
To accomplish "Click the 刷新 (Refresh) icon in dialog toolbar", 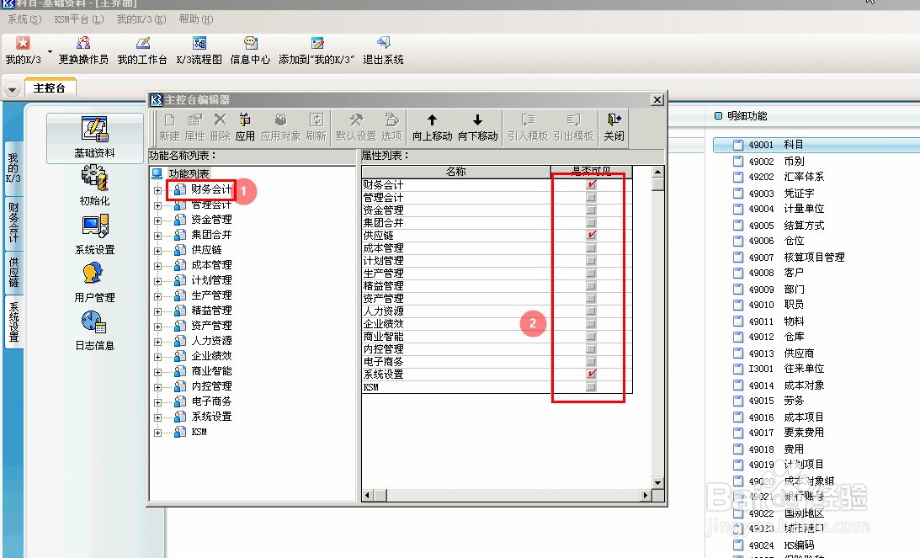I will pyautogui.click(x=316, y=125).
